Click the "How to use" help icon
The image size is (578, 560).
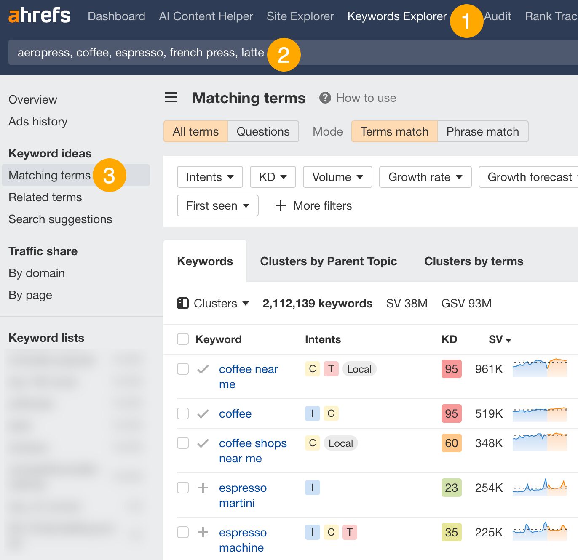(x=324, y=97)
